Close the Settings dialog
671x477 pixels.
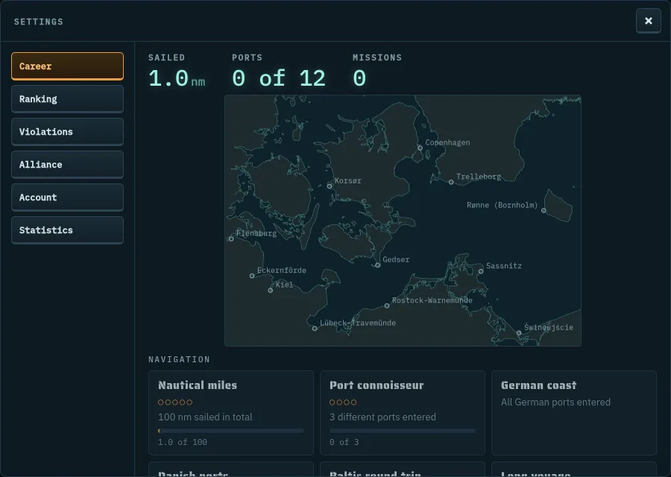(649, 21)
